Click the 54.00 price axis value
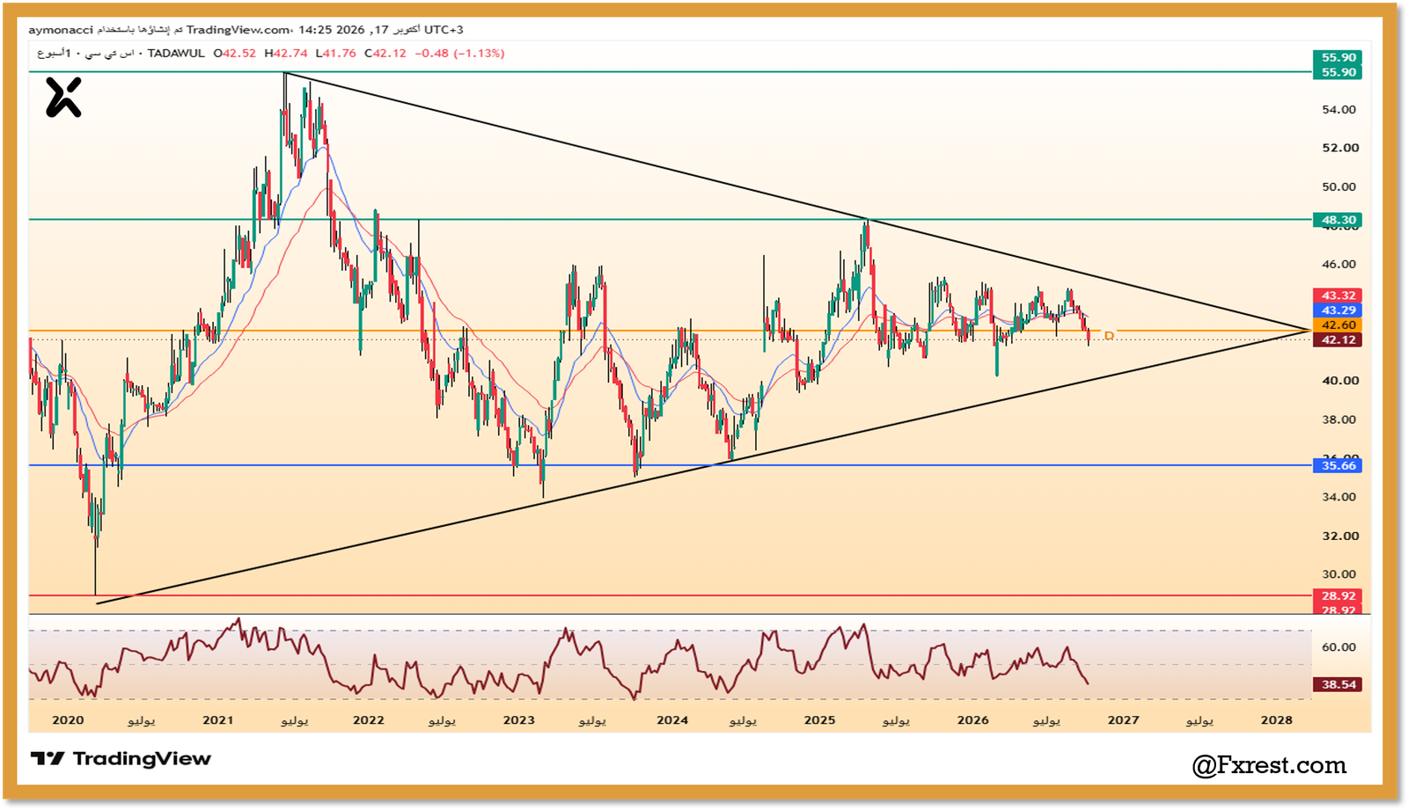This screenshot has height=810, width=1408. (1339, 110)
